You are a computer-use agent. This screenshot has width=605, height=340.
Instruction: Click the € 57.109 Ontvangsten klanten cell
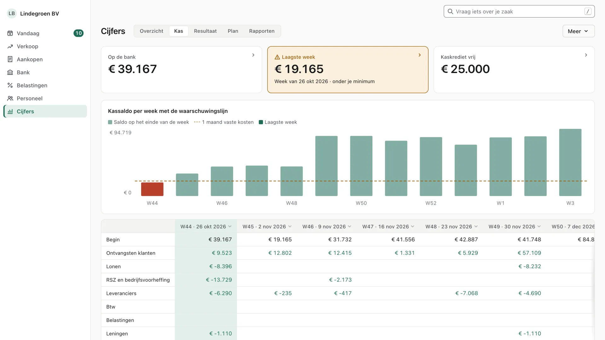pos(529,253)
